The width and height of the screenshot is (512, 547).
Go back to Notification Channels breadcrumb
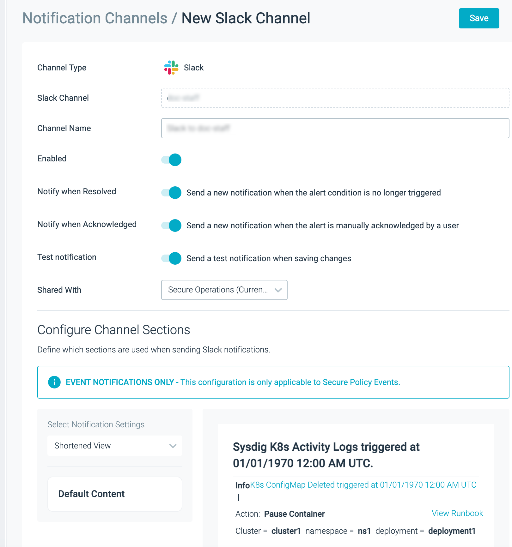pos(95,18)
